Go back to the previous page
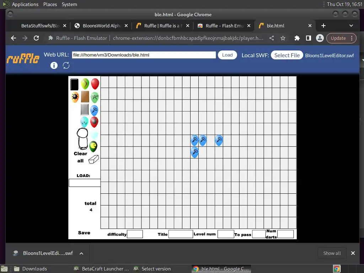 click(14, 38)
